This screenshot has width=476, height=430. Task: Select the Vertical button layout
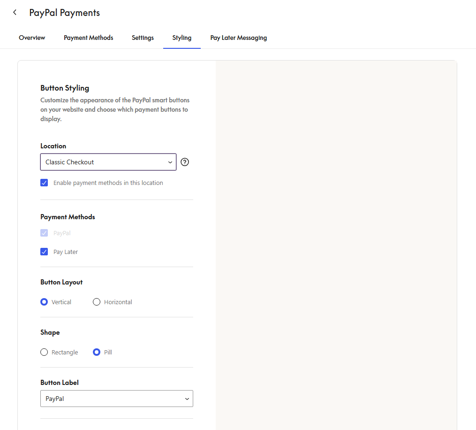(44, 302)
